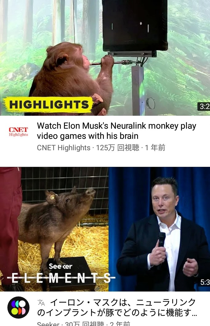This screenshot has height=326, width=210.
Task: Click the "125万 回視聴" view count text
Action: (117, 148)
